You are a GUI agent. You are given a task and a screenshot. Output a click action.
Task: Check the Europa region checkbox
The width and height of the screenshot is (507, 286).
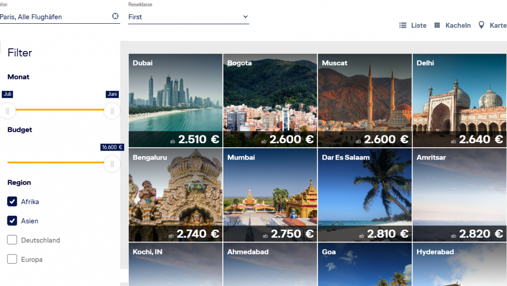[x=12, y=259]
